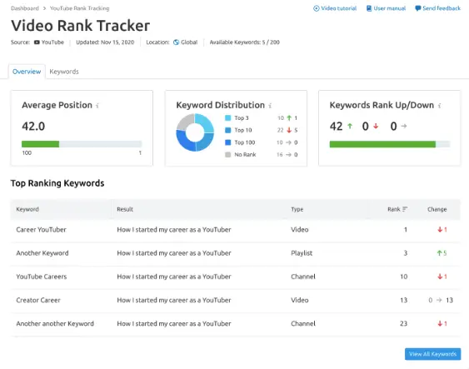The height and width of the screenshot is (369, 469).
Task: Select the No Rank gray swatch
Action: 228,155
